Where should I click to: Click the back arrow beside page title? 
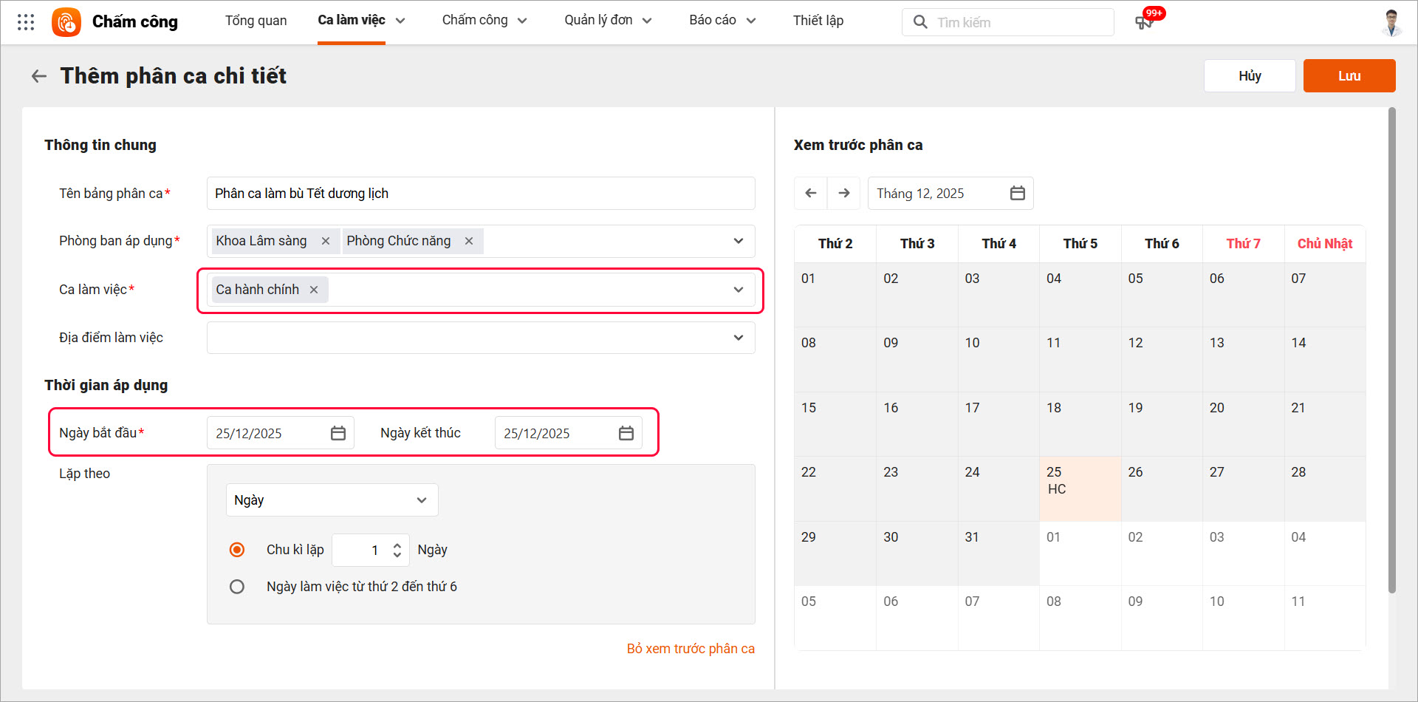(x=39, y=76)
